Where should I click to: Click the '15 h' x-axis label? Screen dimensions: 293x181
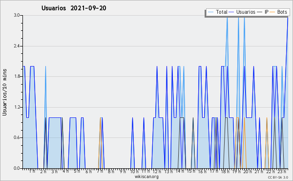tap(191, 171)
